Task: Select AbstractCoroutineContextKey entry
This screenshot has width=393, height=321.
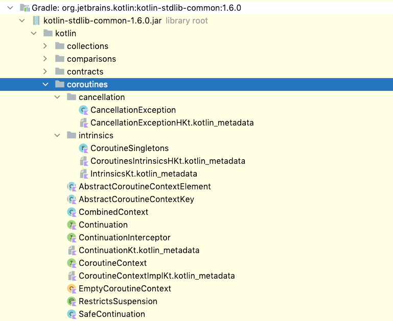Action: [136, 200]
